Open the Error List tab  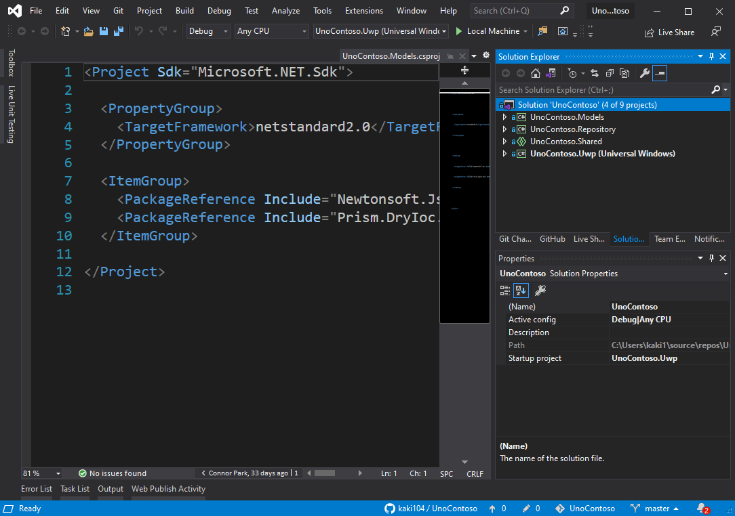click(37, 489)
